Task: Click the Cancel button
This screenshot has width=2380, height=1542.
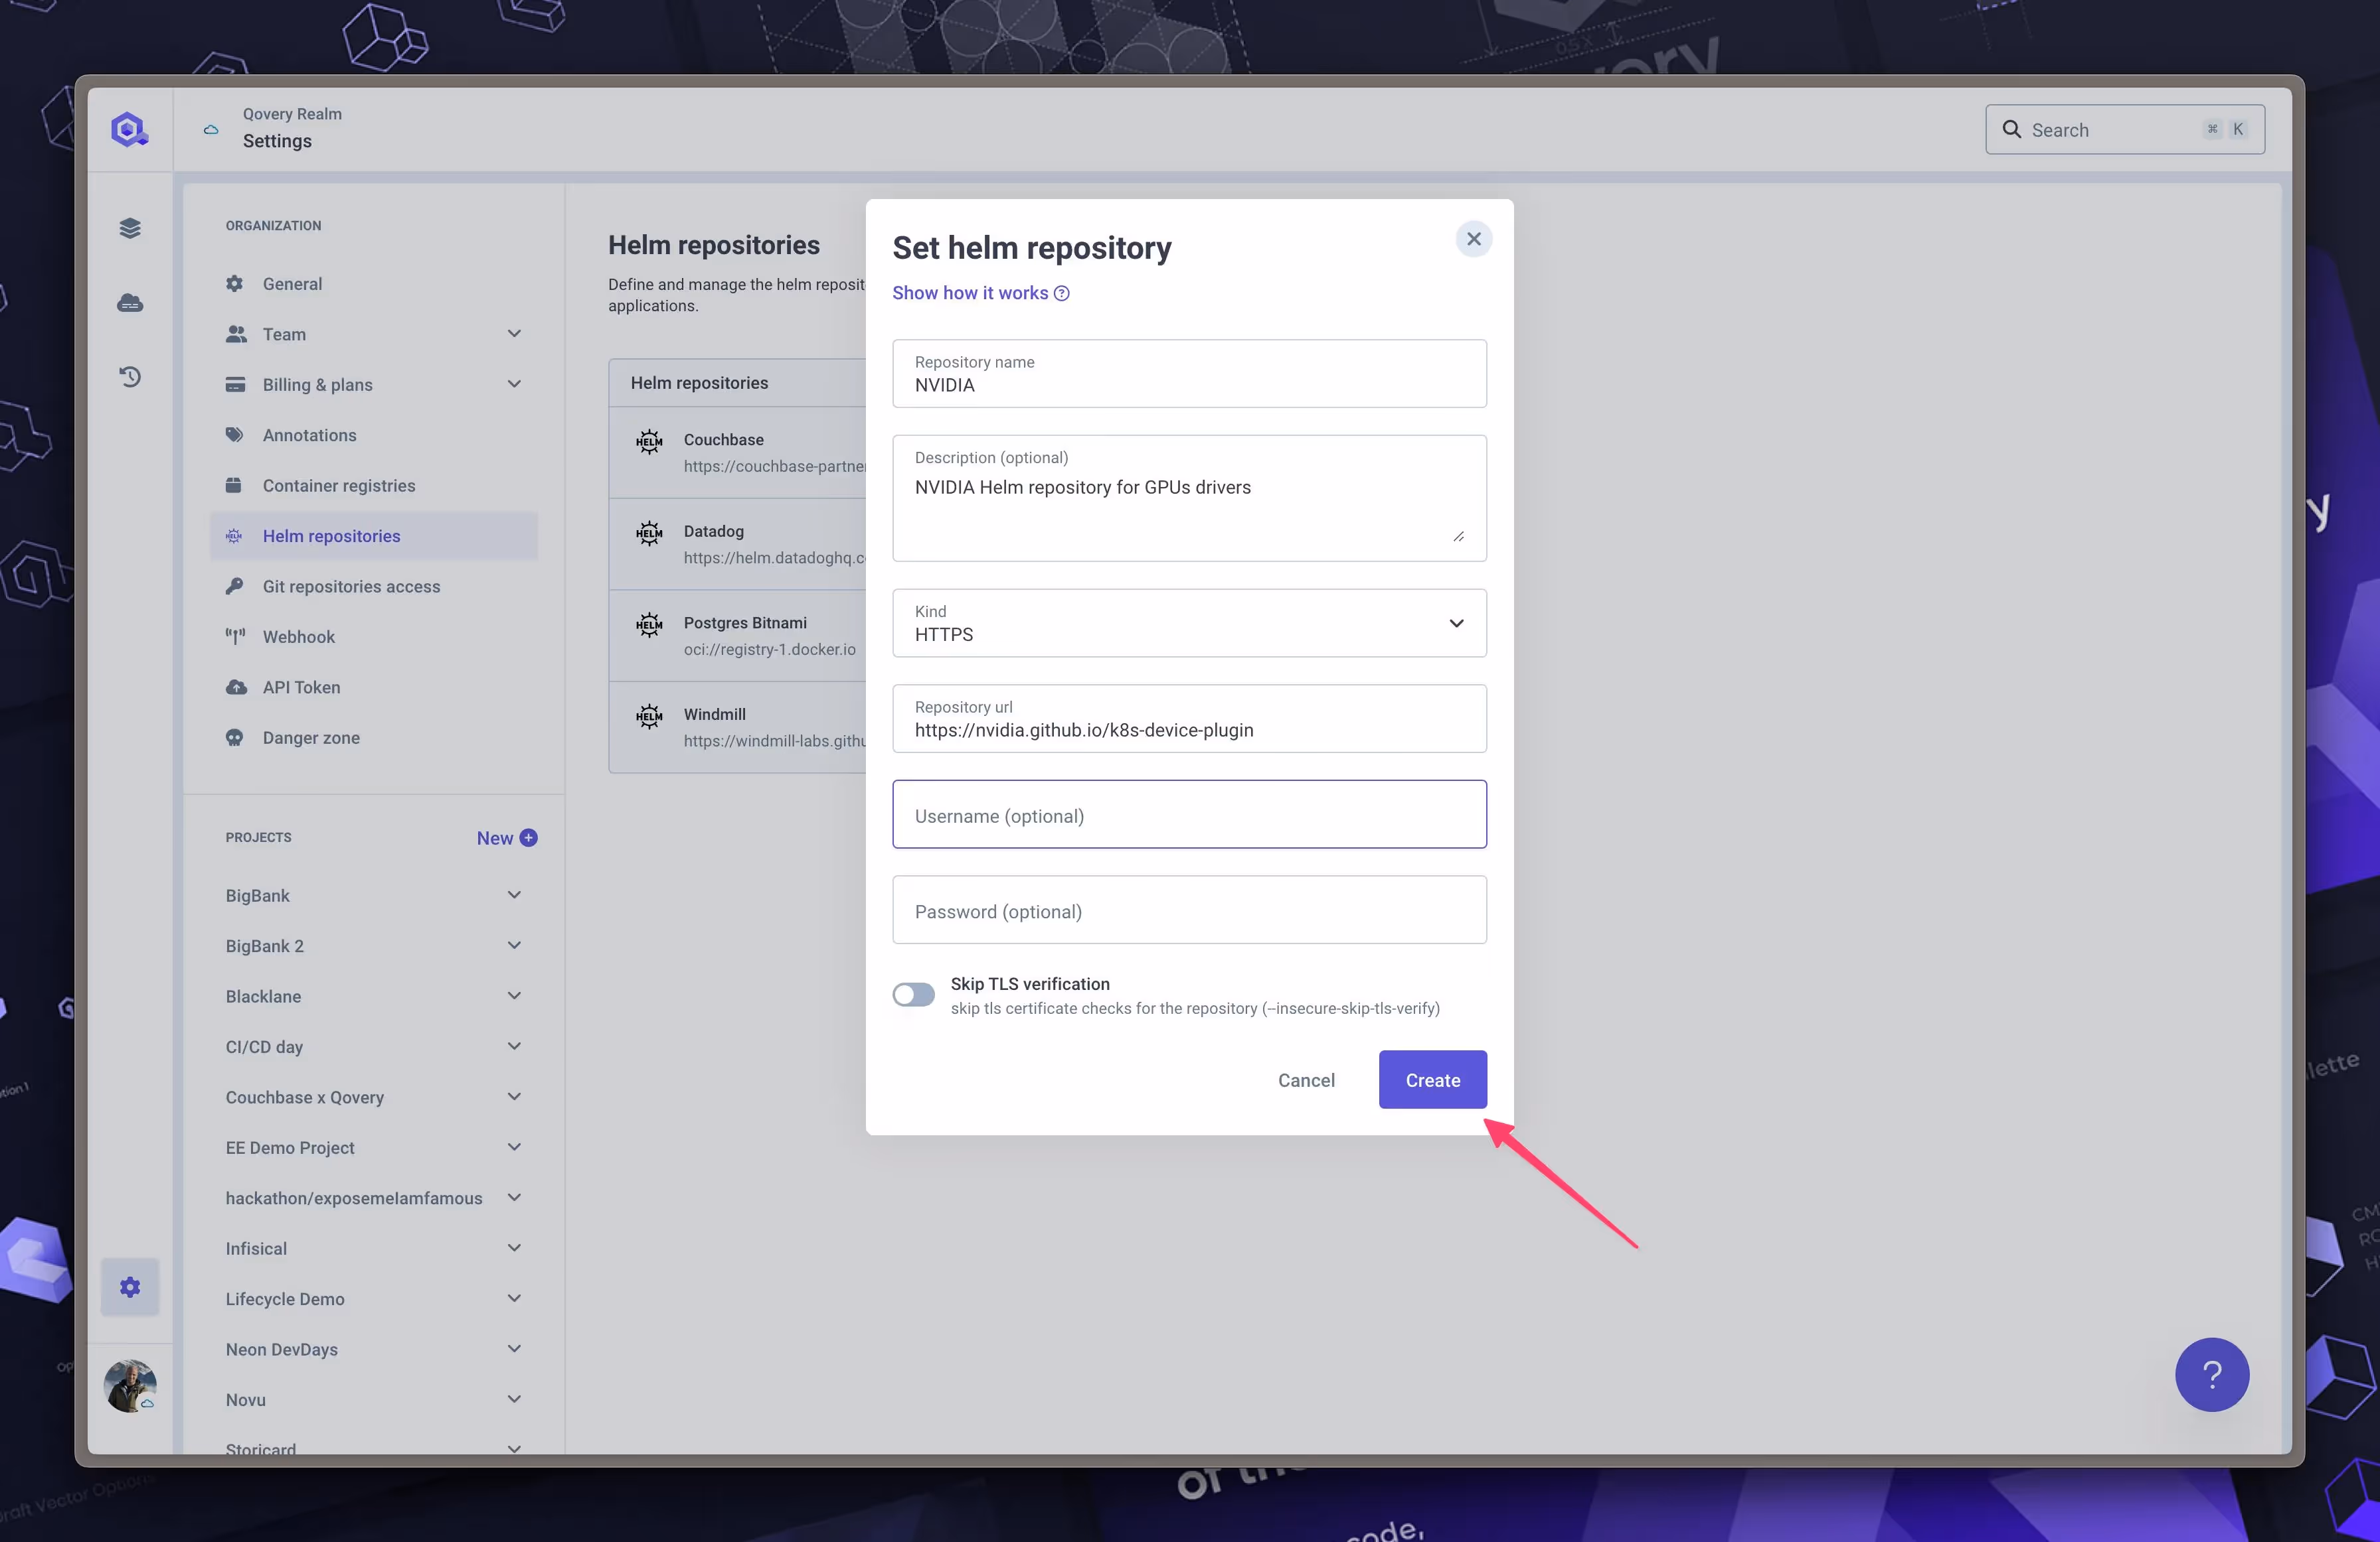Action: point(1305,1080)
